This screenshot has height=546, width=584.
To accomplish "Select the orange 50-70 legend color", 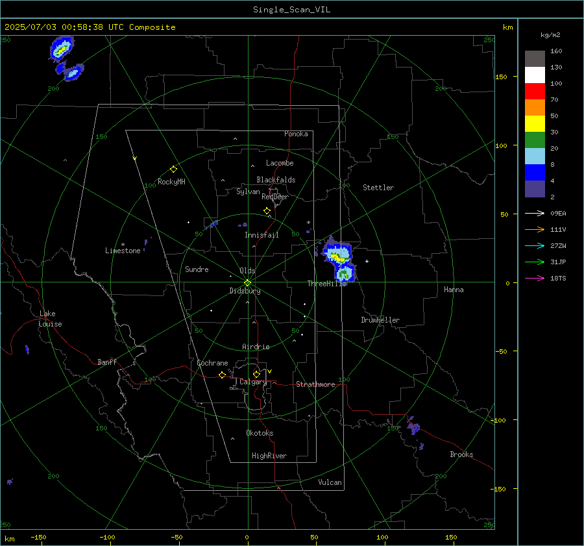I will coord(535,108).
